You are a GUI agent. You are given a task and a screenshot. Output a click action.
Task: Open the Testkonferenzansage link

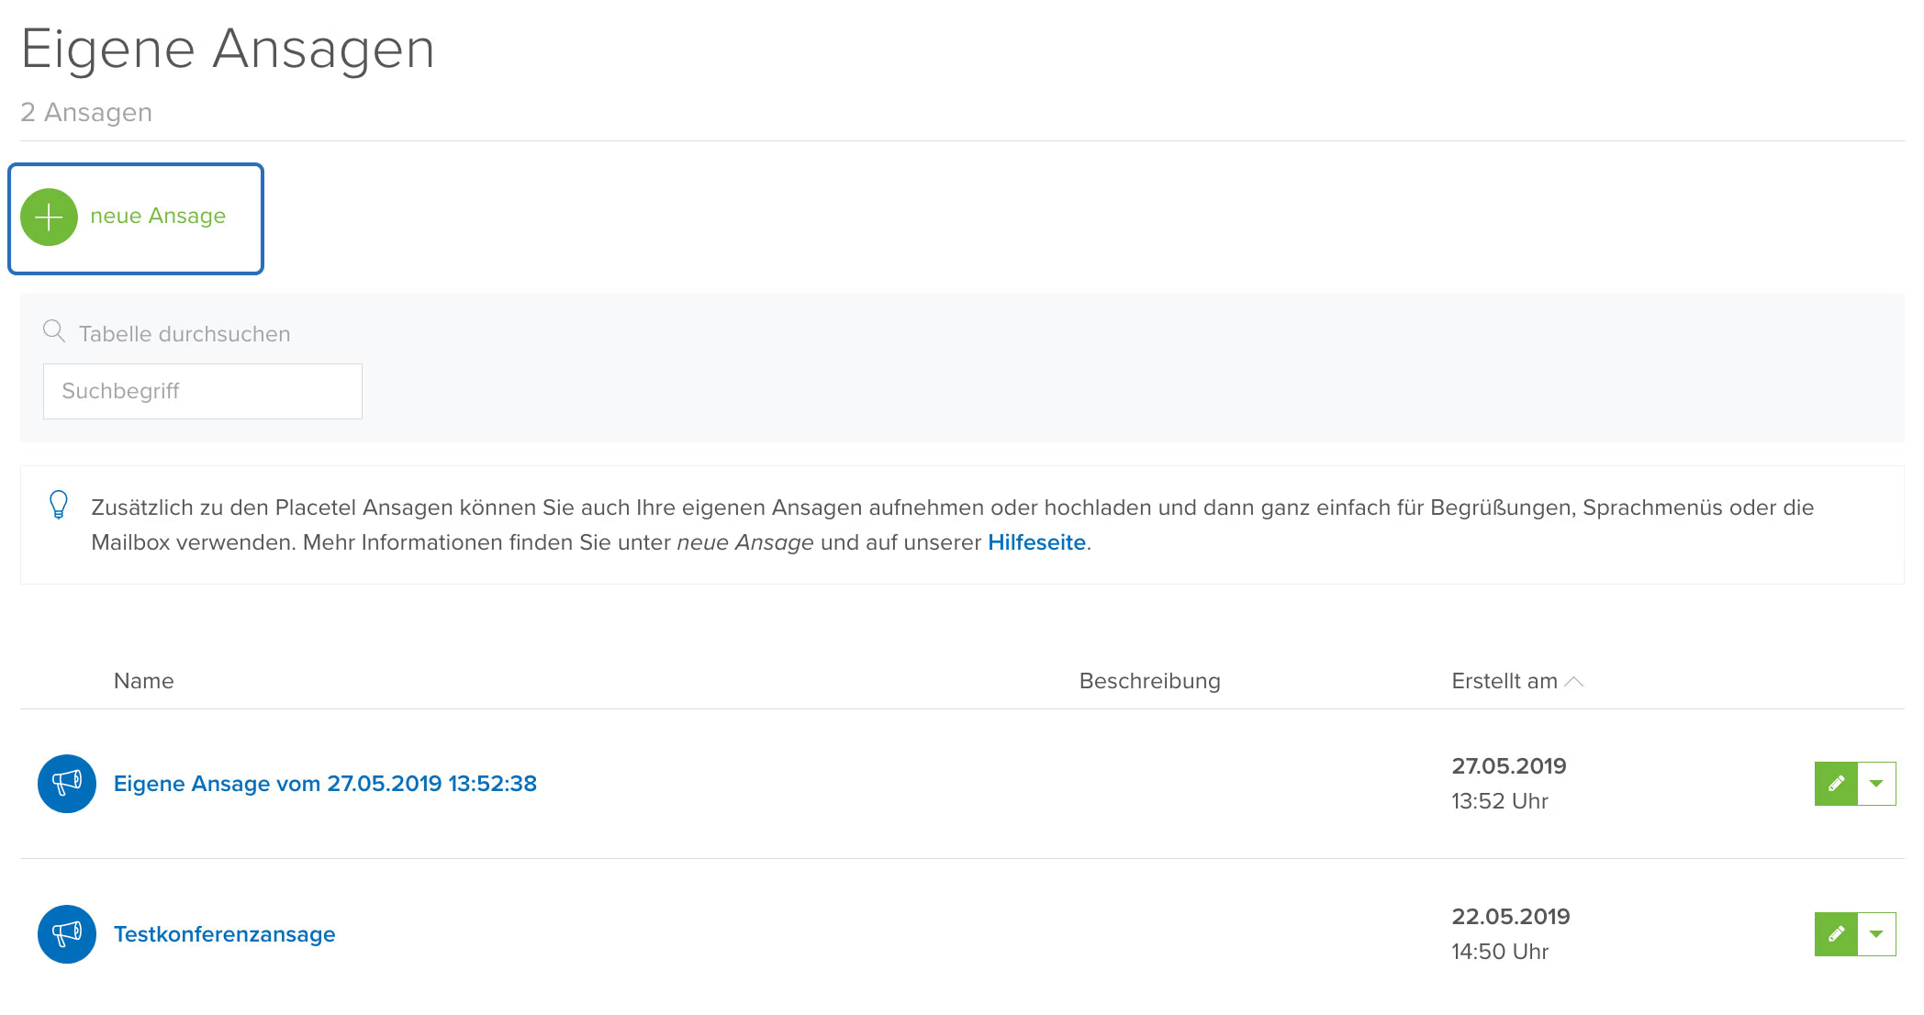224,934
